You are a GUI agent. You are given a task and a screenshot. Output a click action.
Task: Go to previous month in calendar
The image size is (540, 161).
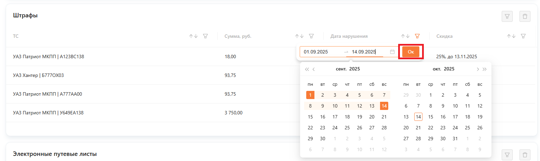[x=314, y=69]
